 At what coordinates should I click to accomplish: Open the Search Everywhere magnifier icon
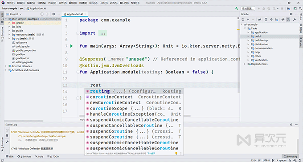coord(300,8)
